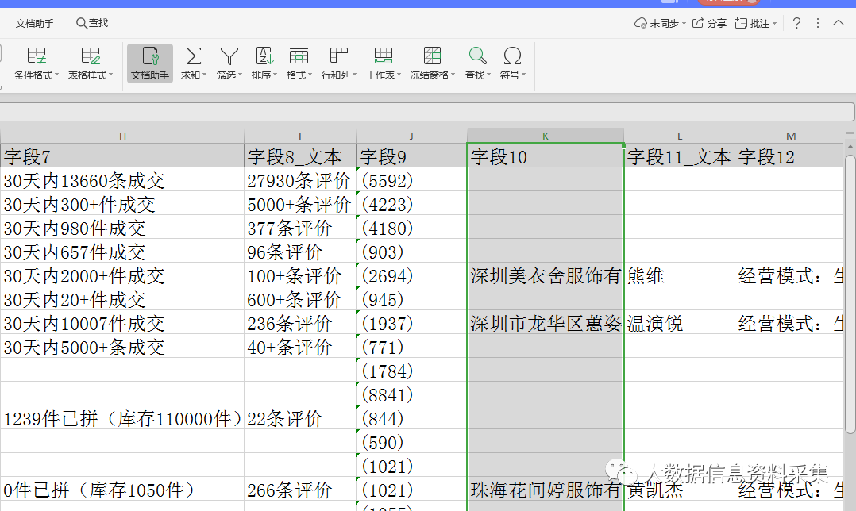The image size is (856, 511).
Task: Expand the 行和列 dropdown arrow
Action: click(x=354, y=75)
